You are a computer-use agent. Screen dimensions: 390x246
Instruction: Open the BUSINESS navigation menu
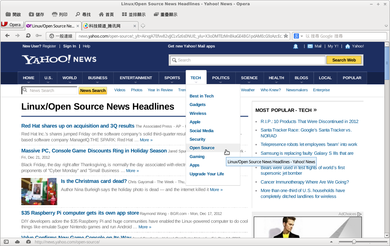(x=98, y=78)
